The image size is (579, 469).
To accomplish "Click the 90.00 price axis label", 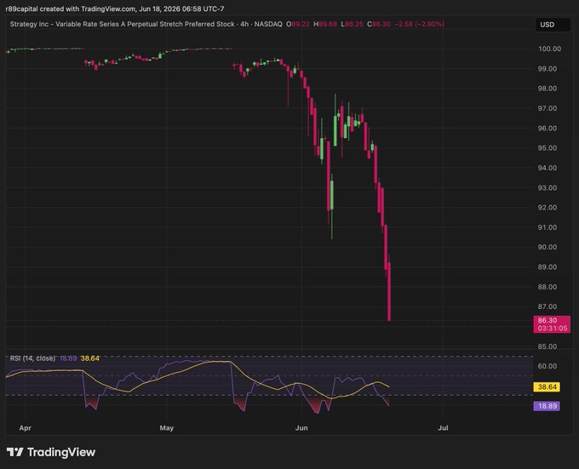I will click(547, 247).
